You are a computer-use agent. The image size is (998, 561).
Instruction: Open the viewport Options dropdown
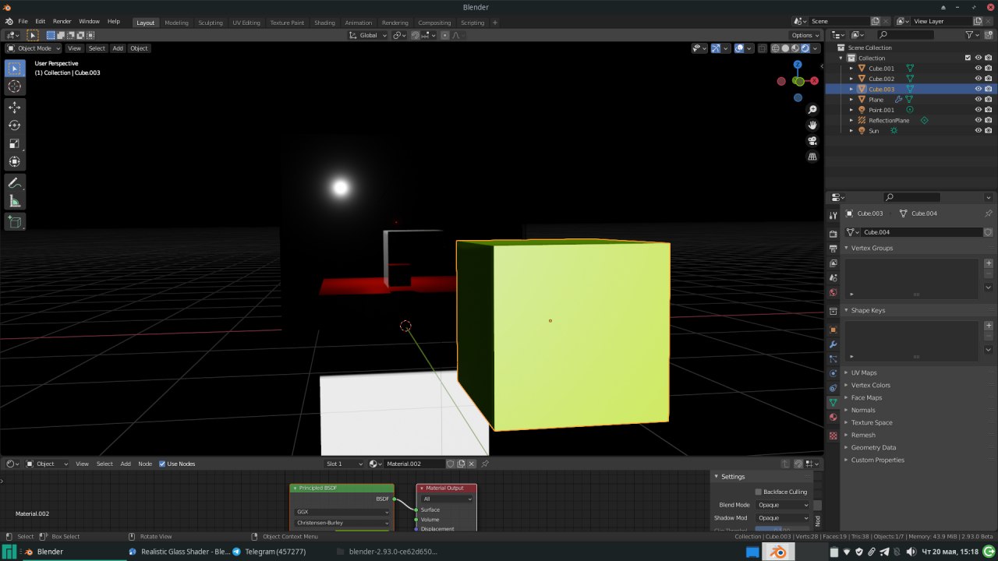click(805, 35)
